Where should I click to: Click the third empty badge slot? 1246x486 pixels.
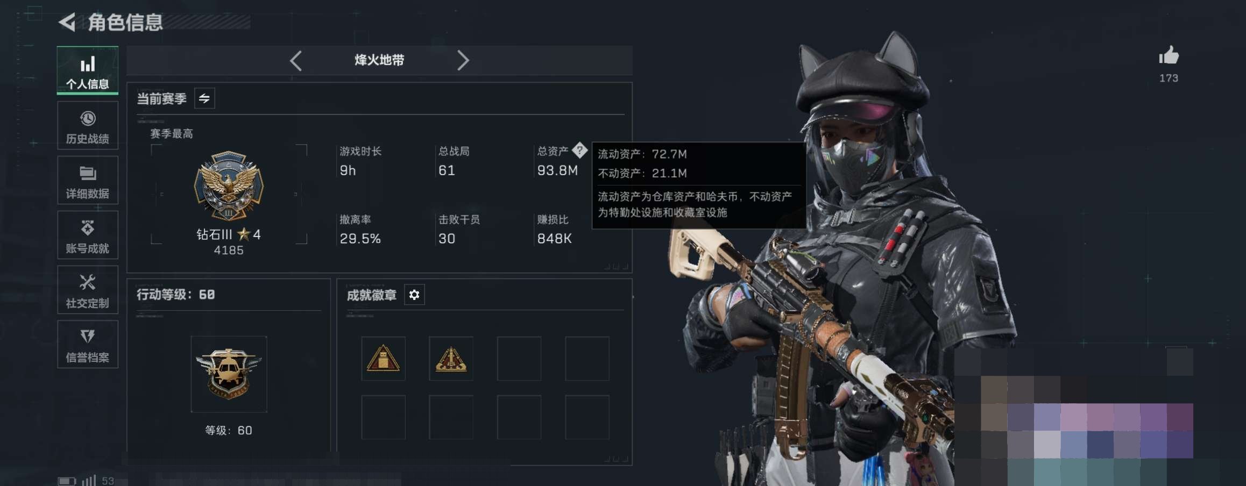coord(519,359)
